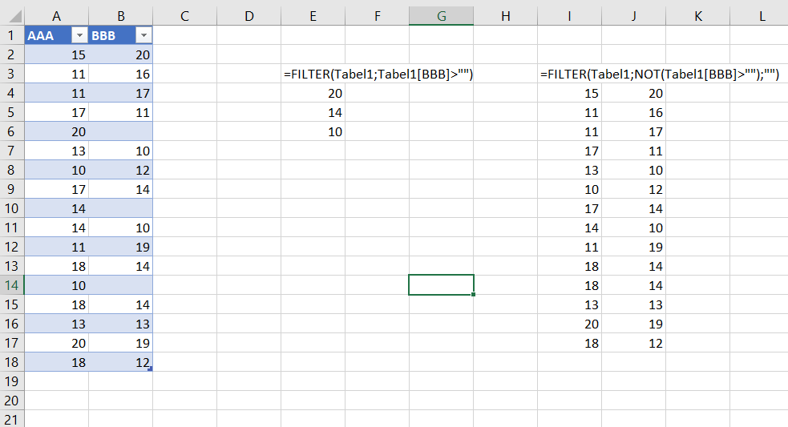Select empty table cell B10
788x427 pixels.
pos(120,208)
